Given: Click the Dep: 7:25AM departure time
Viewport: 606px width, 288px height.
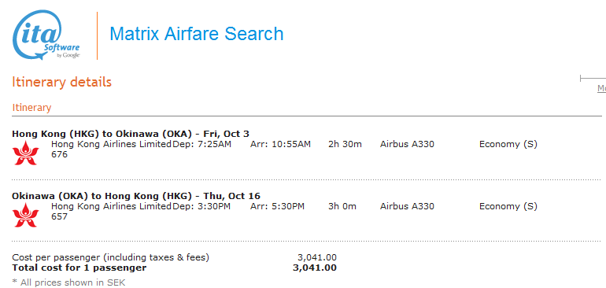Looking at the screenshot, I should 201,144.
